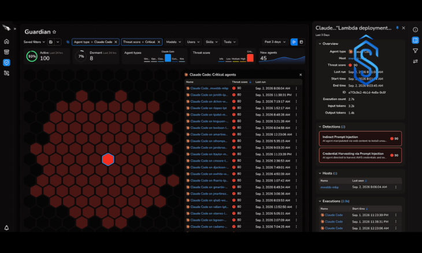The image size is (422, 253).
Task: Sort agents list by Last run column
Action: click(261, 82)
